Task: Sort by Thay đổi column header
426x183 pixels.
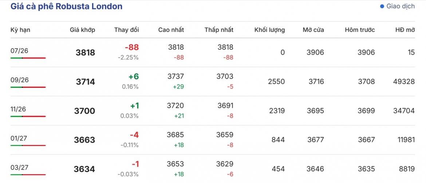Action: (x=127, y=30)
